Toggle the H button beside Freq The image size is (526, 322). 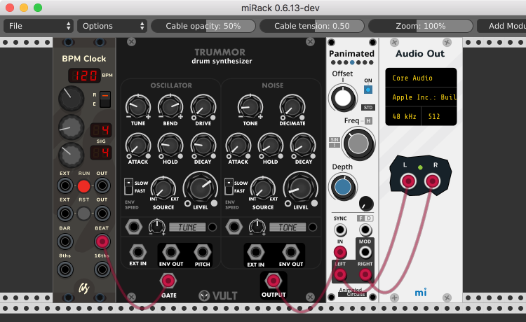pyautogui.click(x=368, y=121)
